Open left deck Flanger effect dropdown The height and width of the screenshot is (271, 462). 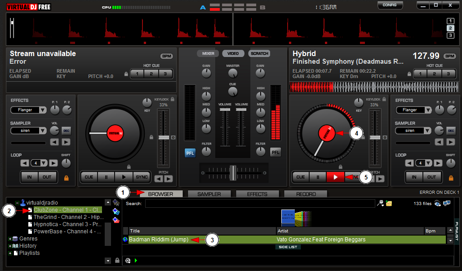coord(43,110)
